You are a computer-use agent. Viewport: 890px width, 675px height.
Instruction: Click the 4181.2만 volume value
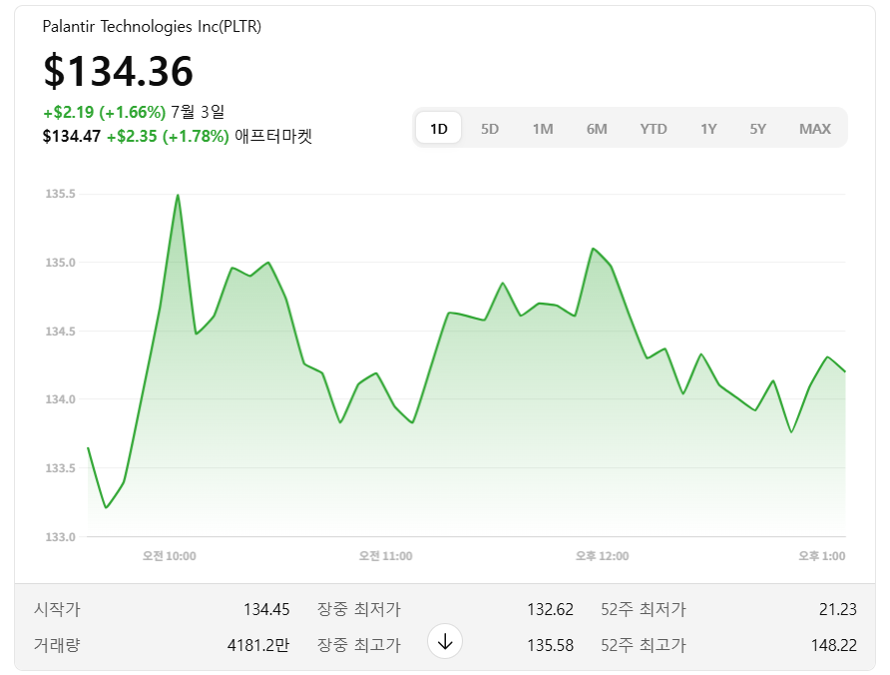click(258, 645)
